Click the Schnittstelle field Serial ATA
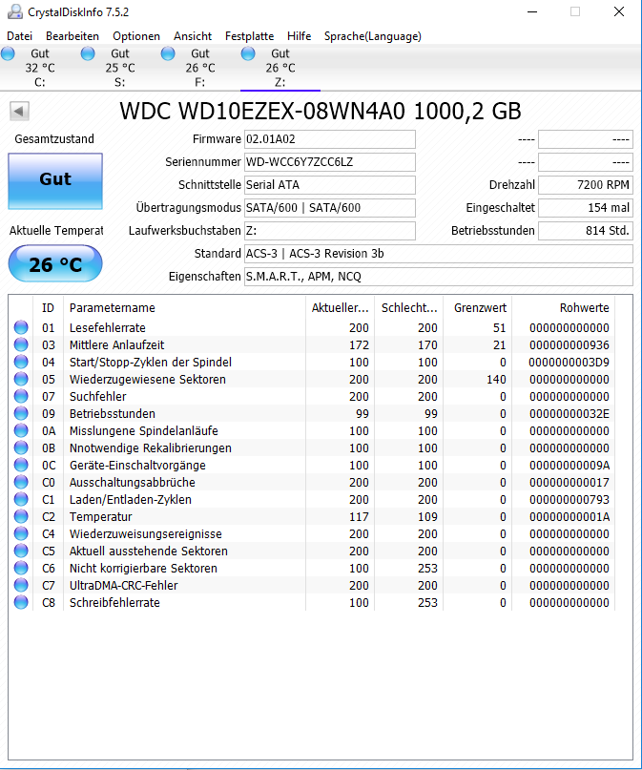Viewport: 642px width, 770px height. pos(330,185)
